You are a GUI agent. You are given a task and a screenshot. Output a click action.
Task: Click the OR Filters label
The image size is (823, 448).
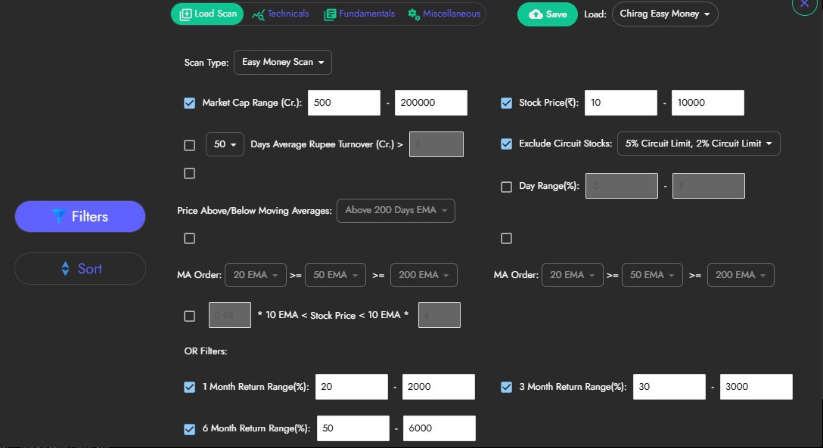point(206,351)
